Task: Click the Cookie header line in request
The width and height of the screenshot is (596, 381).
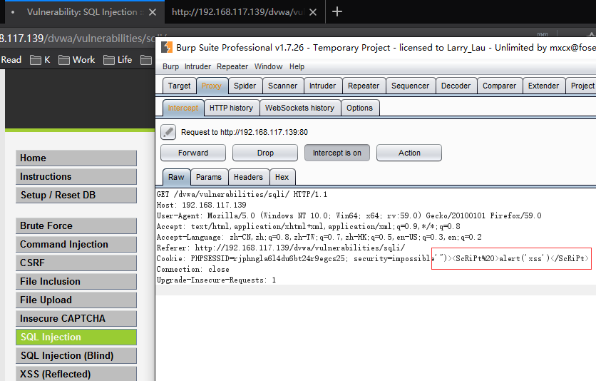Action: (372, 258)
